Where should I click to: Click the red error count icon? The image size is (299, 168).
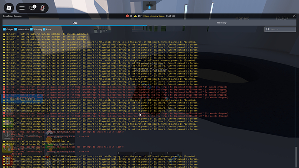127,16
